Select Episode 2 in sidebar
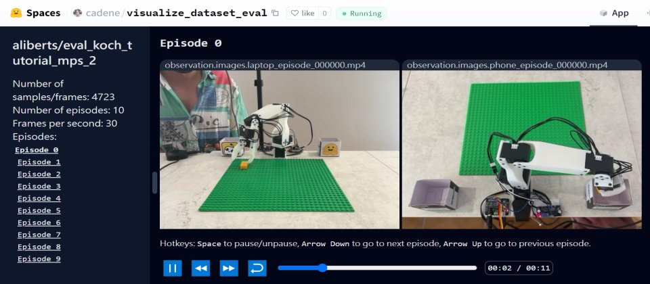 (39, 174)
